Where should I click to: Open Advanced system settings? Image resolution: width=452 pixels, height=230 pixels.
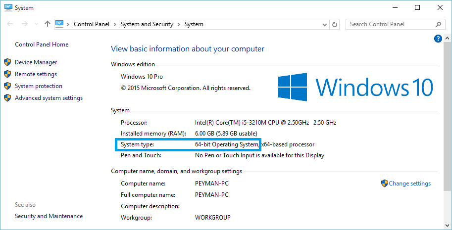point(49,98)
